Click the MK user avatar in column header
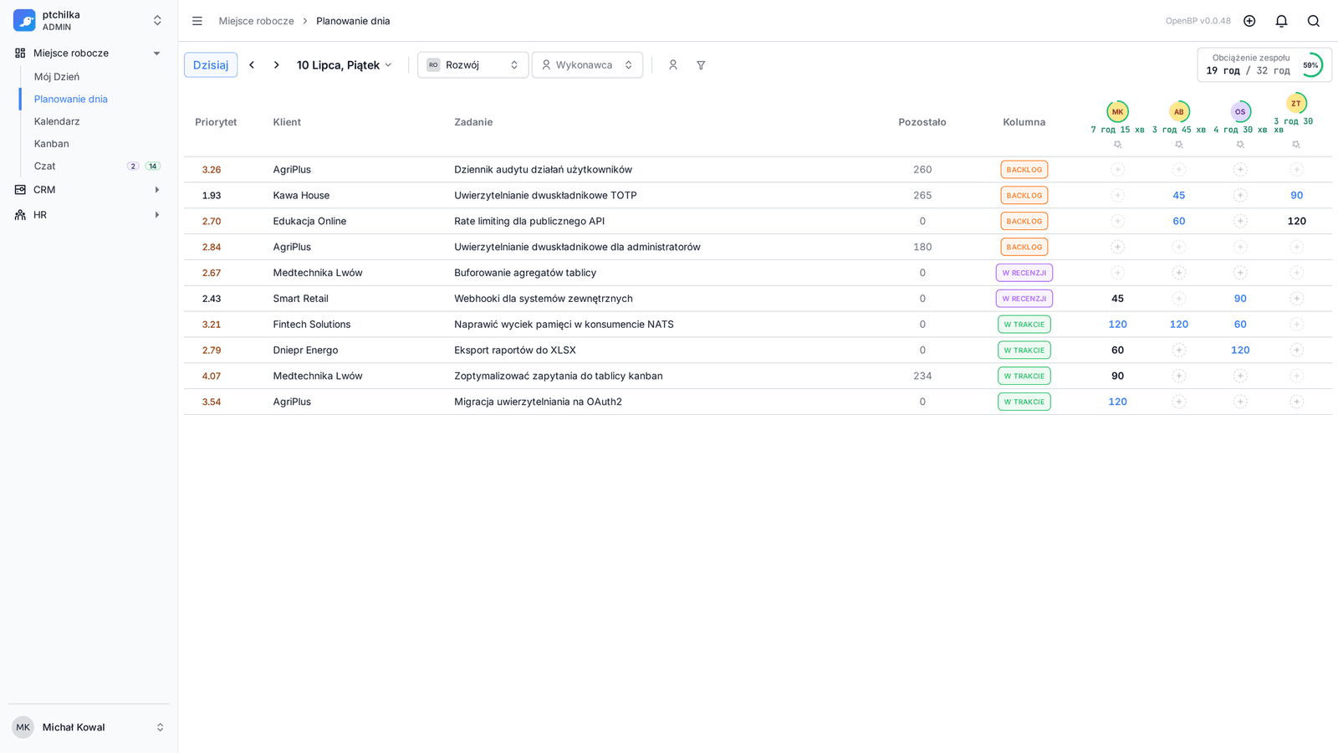Screen dimensions: 1338x753 [1117, 111]
